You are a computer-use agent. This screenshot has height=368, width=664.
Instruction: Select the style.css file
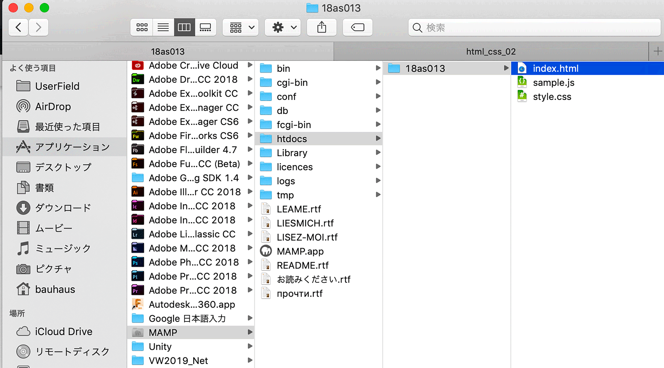(x=552, y=97)
